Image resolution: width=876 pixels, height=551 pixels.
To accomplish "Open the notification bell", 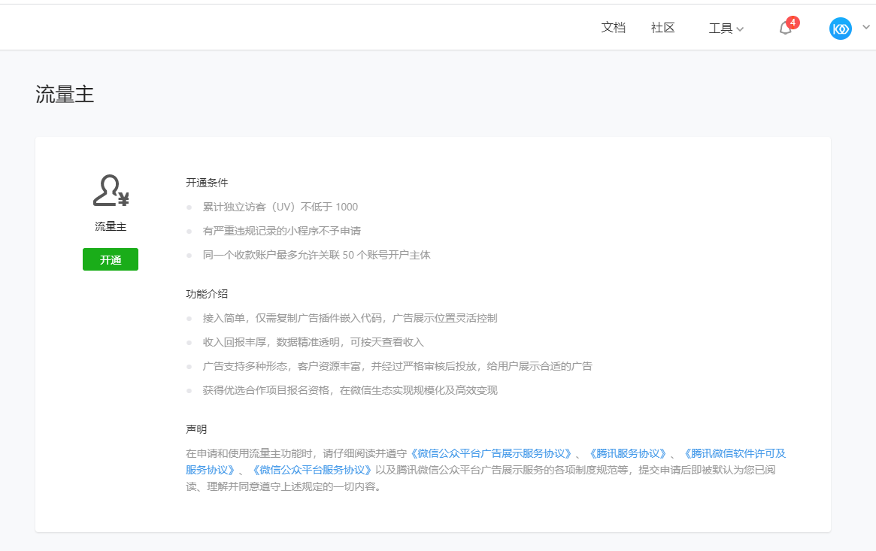I will coord(785,29).
